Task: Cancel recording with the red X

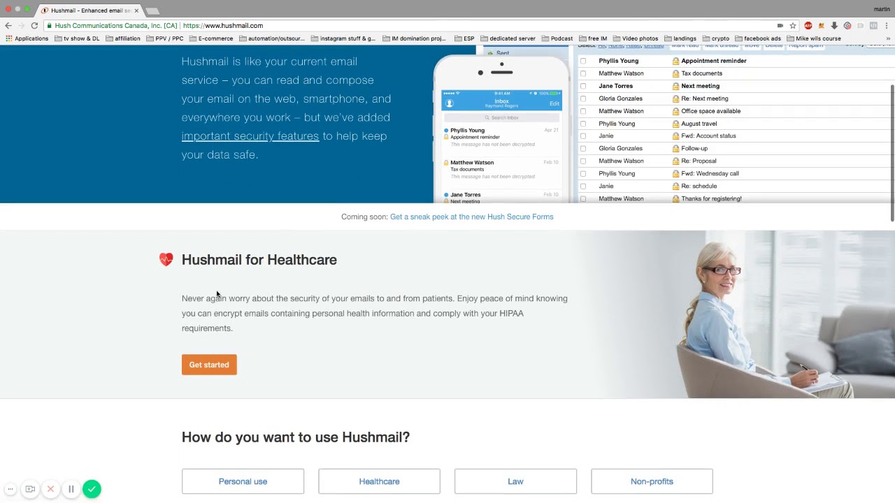Action: pyautogui.click(x=50, y=489)
